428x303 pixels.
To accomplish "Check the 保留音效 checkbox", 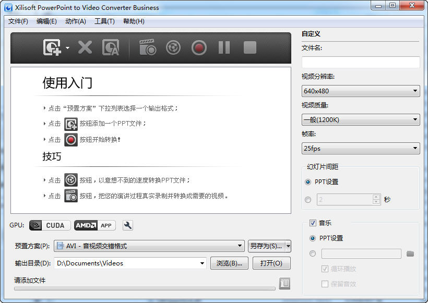I will point(325,284).
